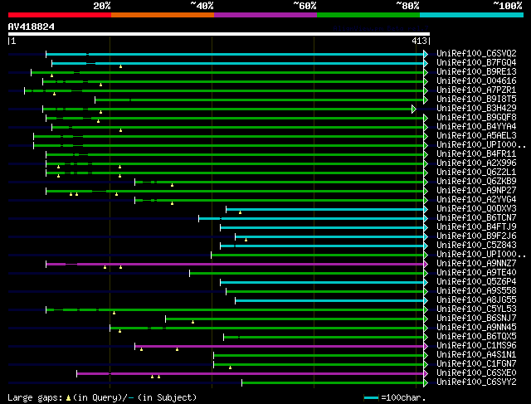Open hit UniRef100_B9RE13

click(476, 72)
